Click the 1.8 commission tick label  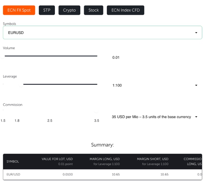(x=17, y=121)
